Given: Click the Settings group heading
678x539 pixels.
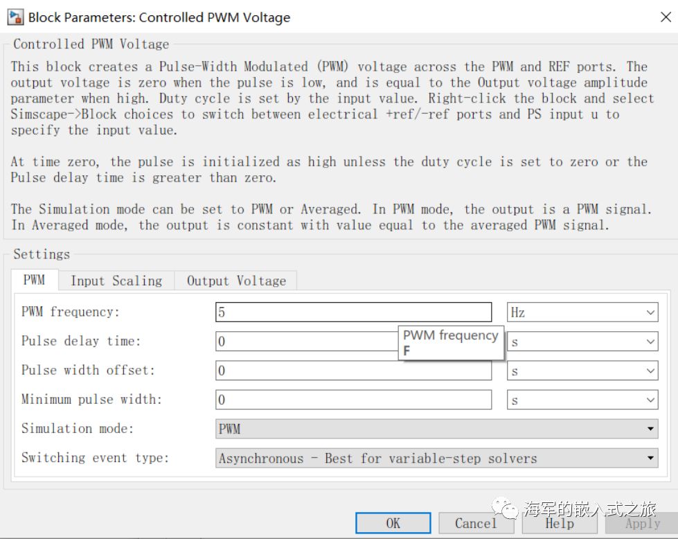Looking at the screenshot, I should (x=42, y=254).
